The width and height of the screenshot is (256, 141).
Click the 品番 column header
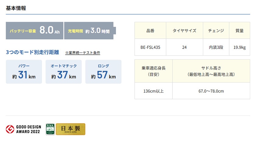(x=150, y=30)
